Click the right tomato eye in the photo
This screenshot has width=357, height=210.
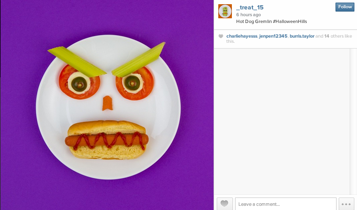tap(135, 83)
